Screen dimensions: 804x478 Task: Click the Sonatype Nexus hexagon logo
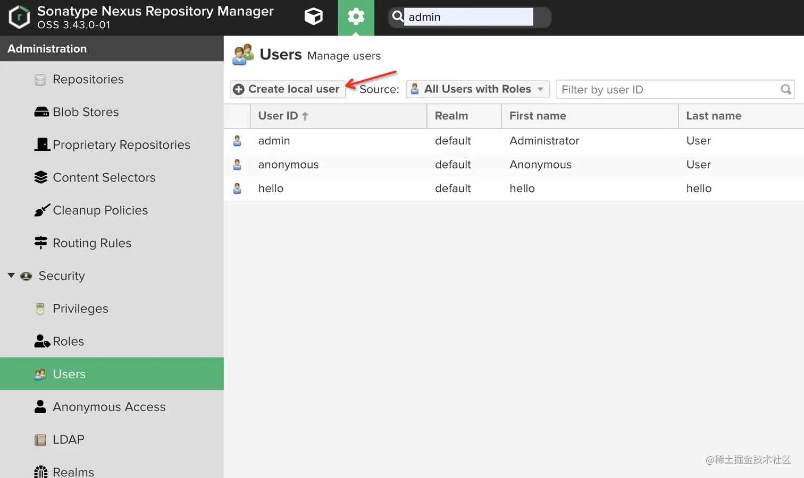point(19,17)
